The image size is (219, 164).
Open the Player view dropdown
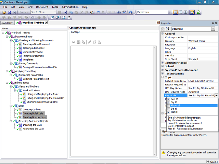pyautogui.click(x=169, y=12)
